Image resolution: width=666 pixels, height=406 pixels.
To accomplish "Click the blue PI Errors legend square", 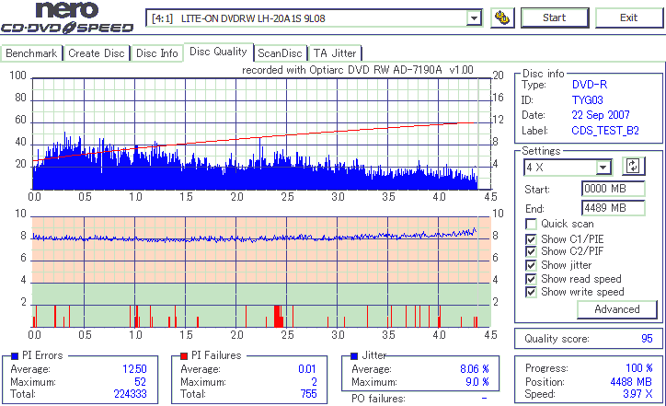I will tap(15, 356).
